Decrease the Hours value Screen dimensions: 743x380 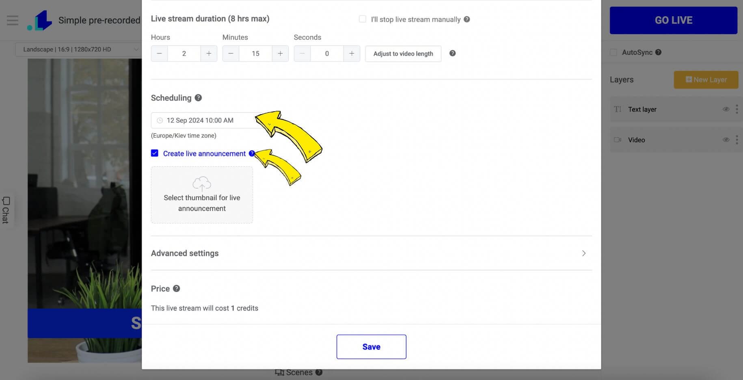point(159,54)
